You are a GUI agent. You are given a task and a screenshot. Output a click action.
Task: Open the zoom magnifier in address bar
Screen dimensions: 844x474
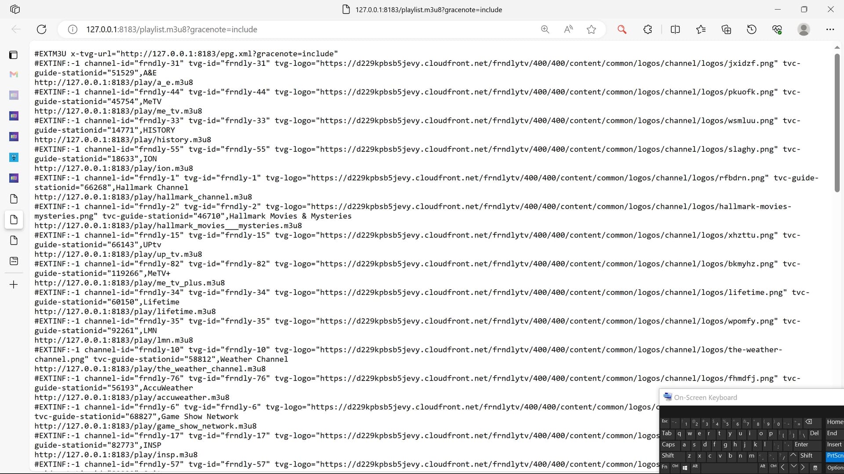click(x=545, y=29)
